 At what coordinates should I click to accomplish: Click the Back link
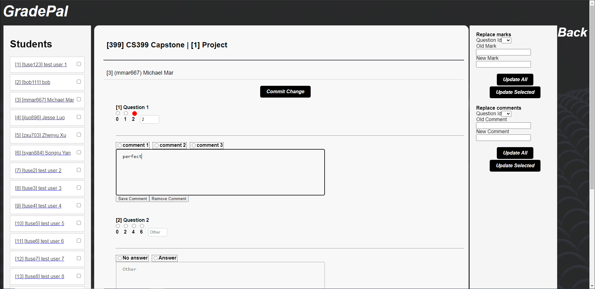(x=572, y=33)
